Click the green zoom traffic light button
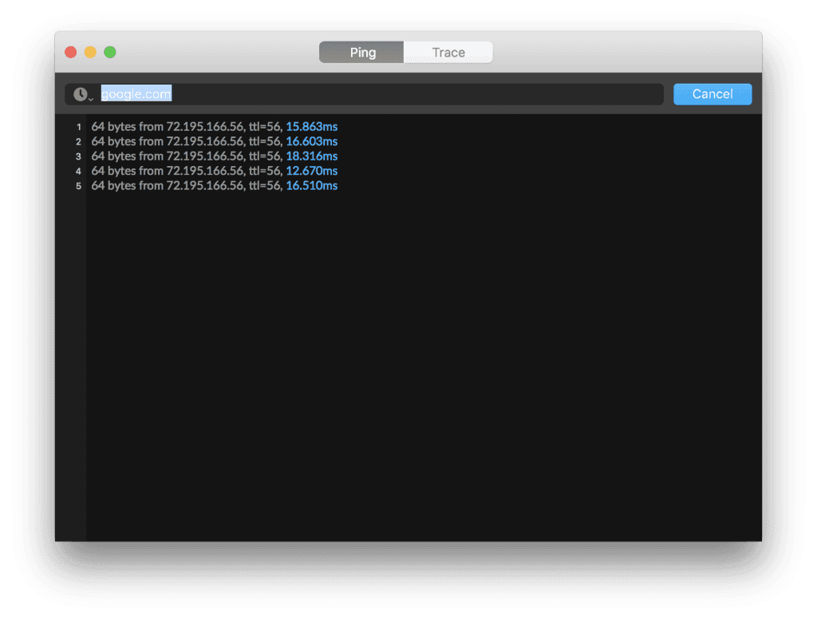This screenshot has height=620, width=817. tap(109, 50)
